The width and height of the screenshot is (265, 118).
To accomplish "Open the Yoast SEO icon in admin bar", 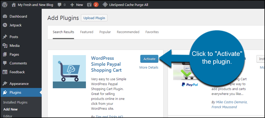I will [x=89, y=5].
